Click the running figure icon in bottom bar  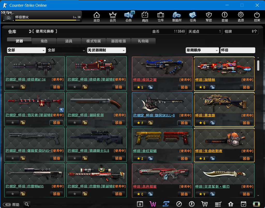pyautogui.click(x=192, y=204)
